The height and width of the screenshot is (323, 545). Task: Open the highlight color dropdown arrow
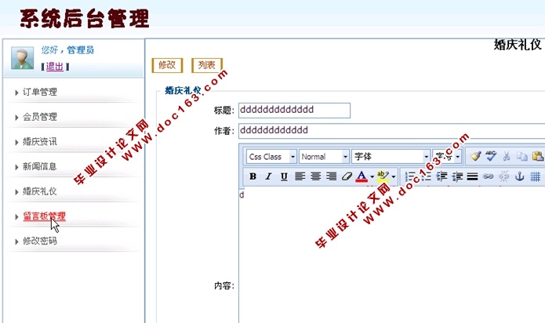click(x=394, y=176)
